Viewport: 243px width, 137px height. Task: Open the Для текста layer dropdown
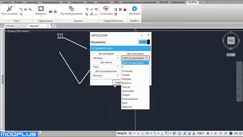[x=106, y=67]
